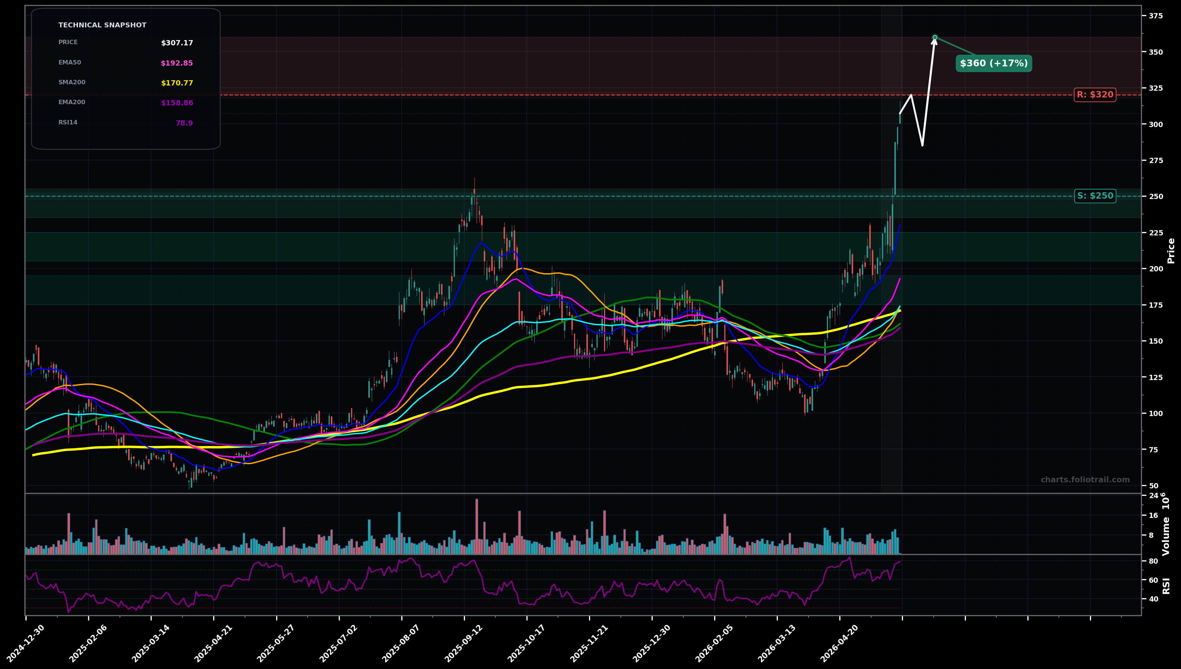Viewport: 1181px width, 669px height.
Task: Click the volume axis tick 24
Action: pos(1153,496)
